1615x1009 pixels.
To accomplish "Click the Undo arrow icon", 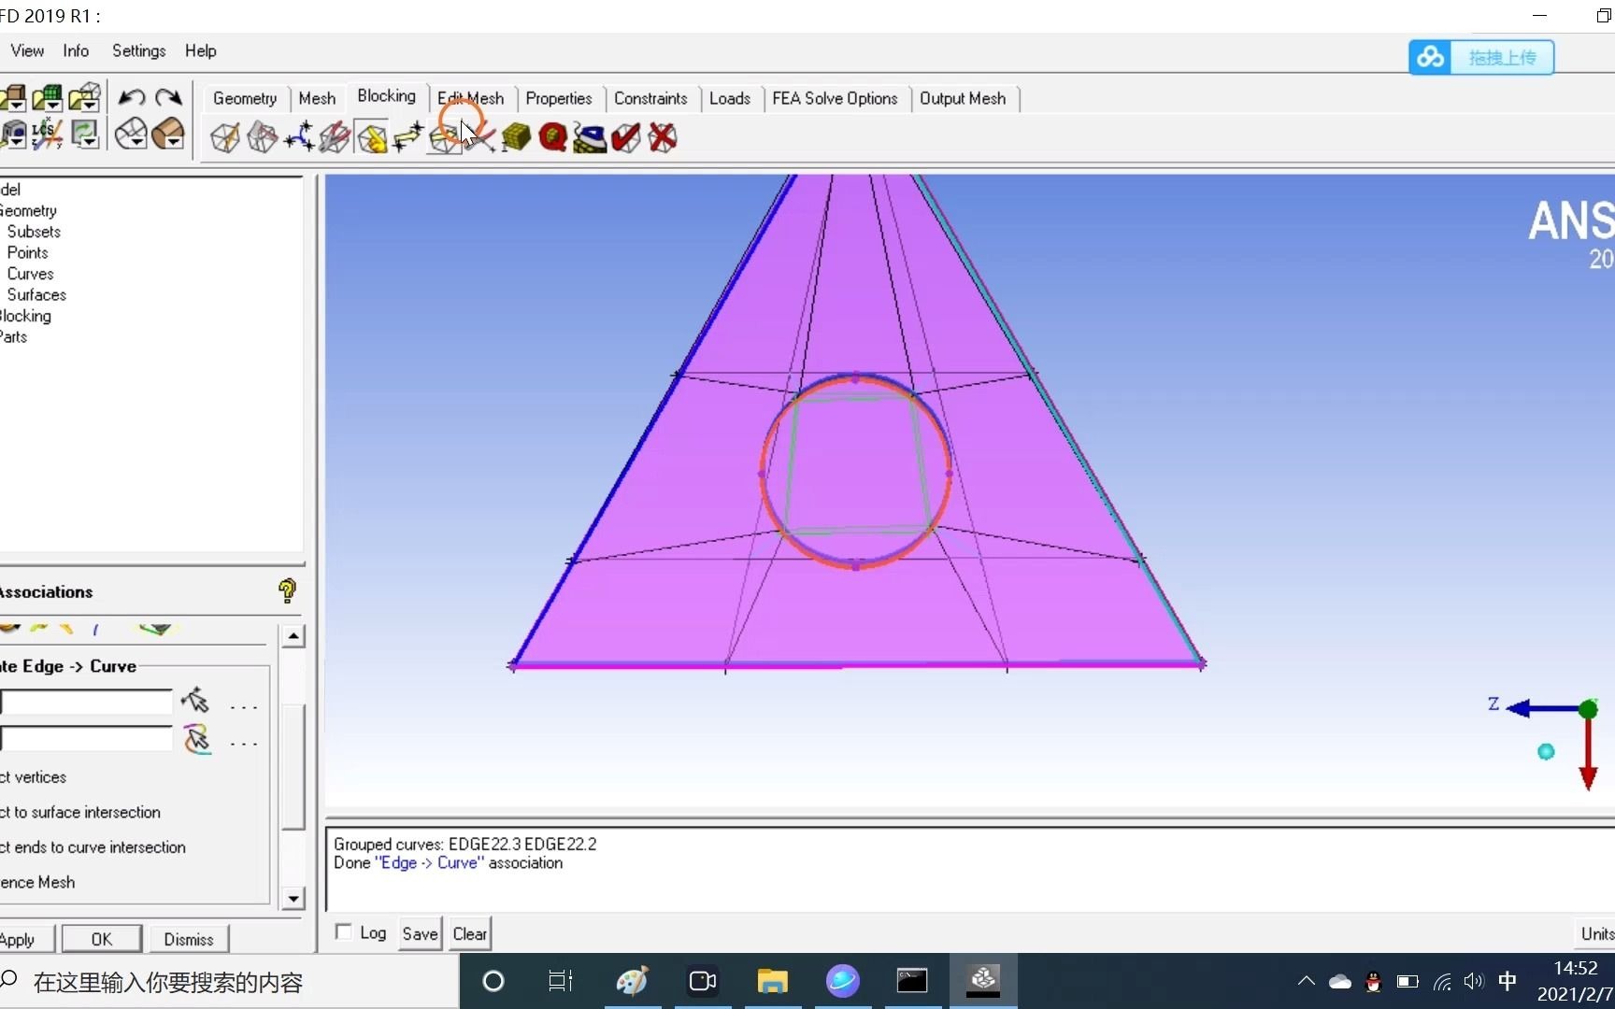I will click(131, 98).
